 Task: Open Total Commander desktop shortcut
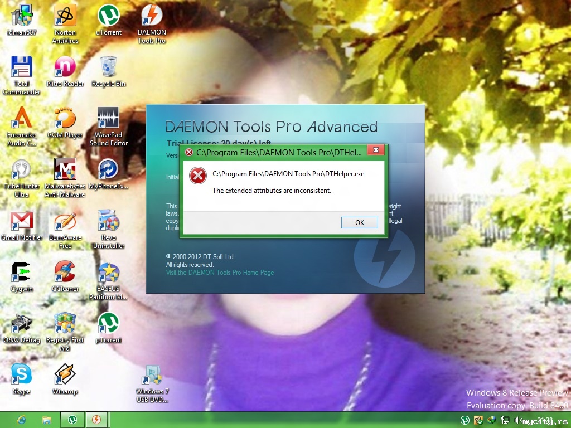pyautogui.click(x=22, y=75)
